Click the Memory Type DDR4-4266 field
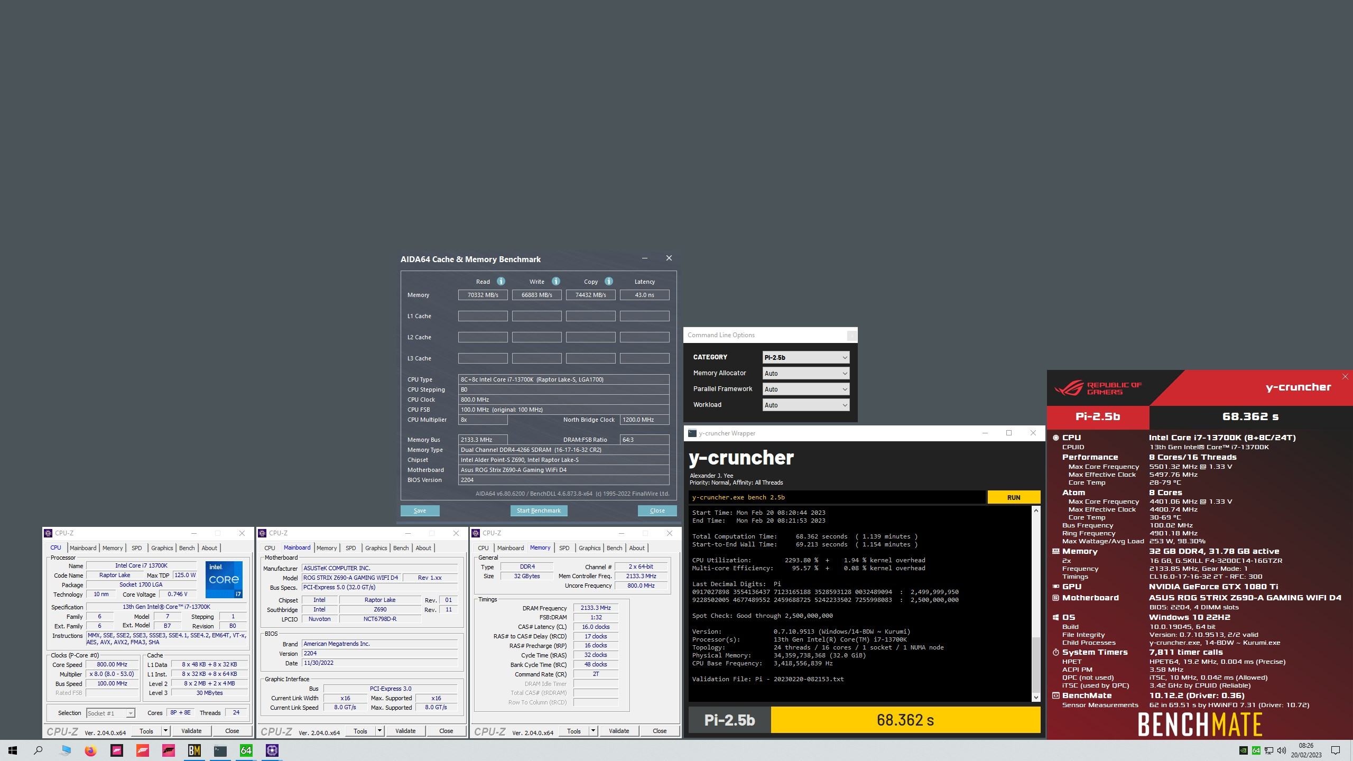 563,450
